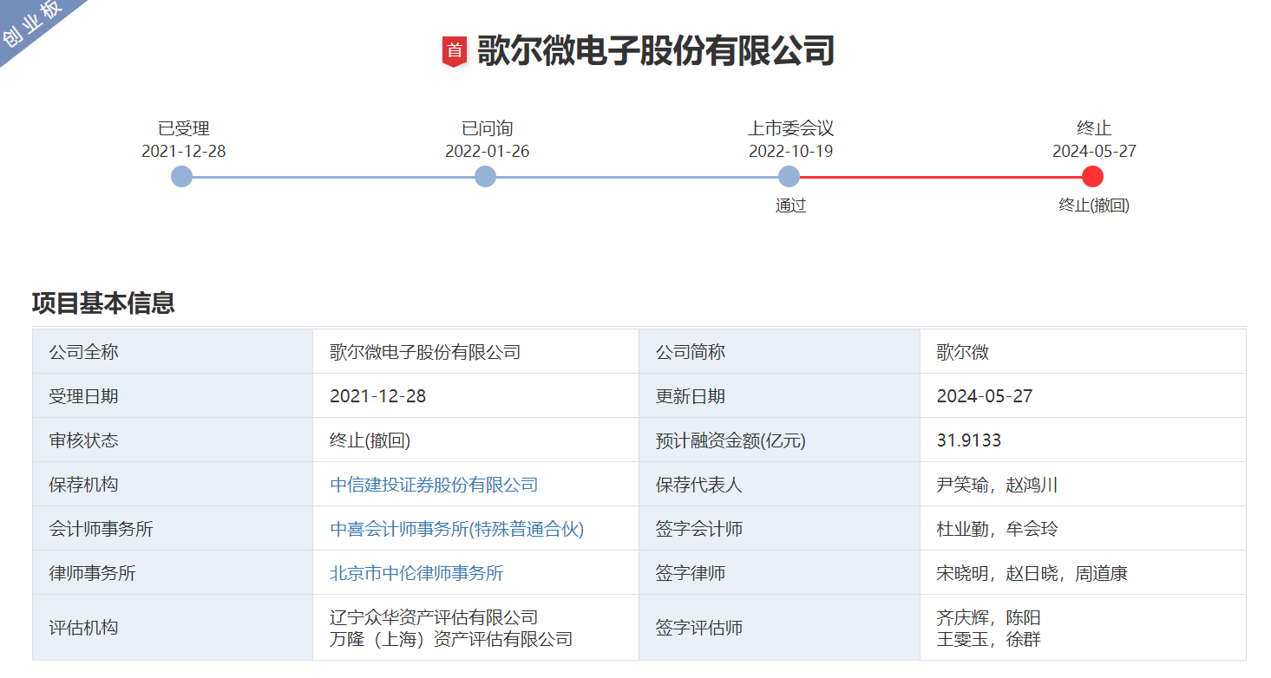Select the 审核状态 value 终止(撤回)
The height and width of the screenshot is (678, 1271).
point(367,440)
